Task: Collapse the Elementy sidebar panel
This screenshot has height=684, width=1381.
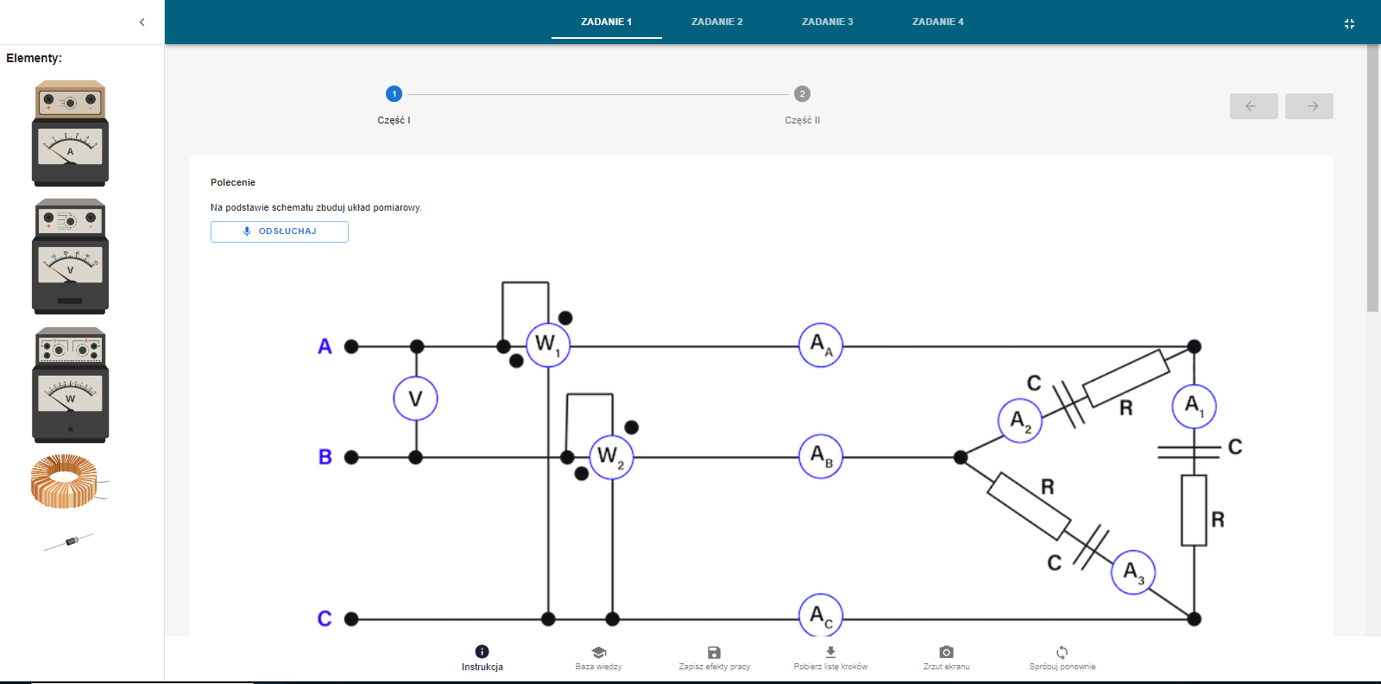Action: (142, 22)
